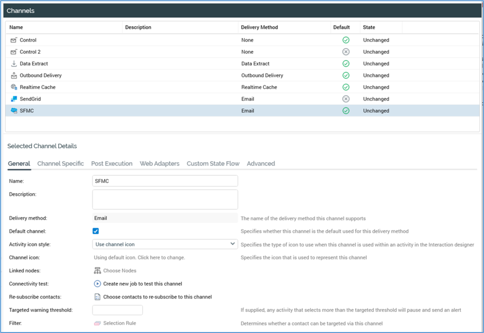Image resolution: width=484 pixels, height=333 pixels.
Task: Select the Data Extract download icon
Action: coord(14,64)
